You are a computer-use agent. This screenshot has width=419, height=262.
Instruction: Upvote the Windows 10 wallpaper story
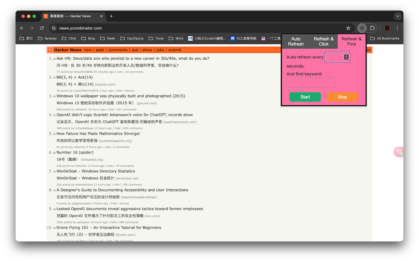[55, 97]
